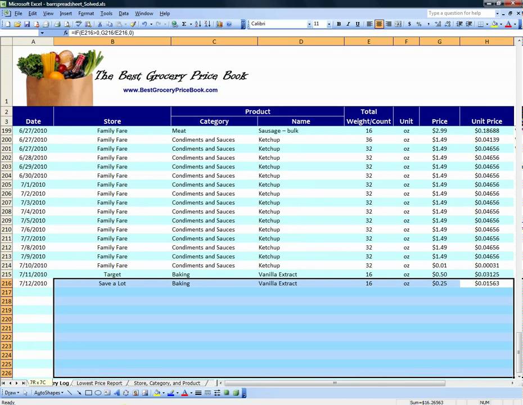Viewport: 523px width, 405px height.
Task: Switch to the Lowest Price Report sheet tab
Action: coord(100,383)
